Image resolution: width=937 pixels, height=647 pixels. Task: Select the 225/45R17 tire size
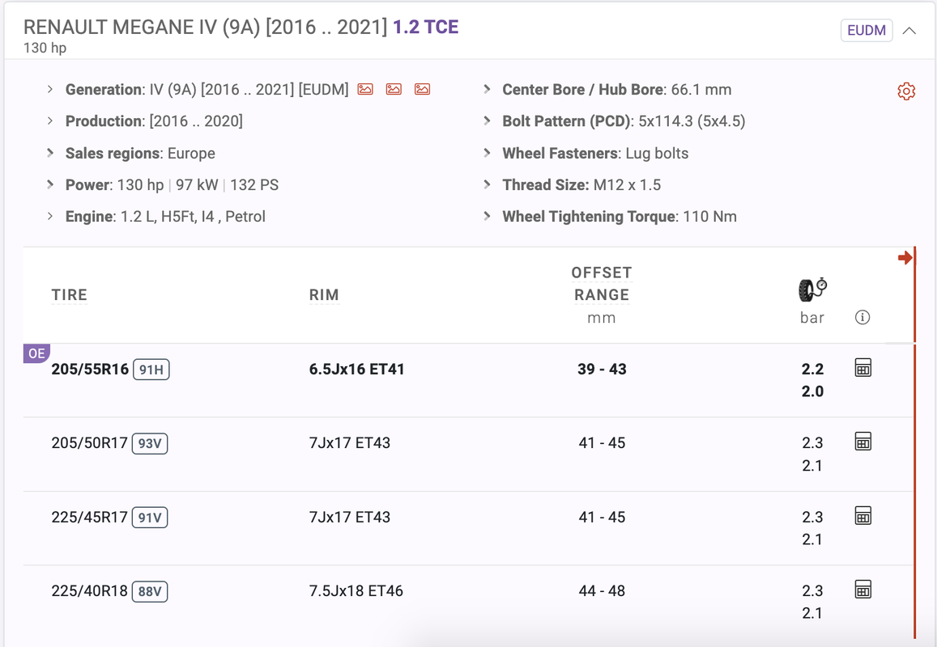point(90,518)
